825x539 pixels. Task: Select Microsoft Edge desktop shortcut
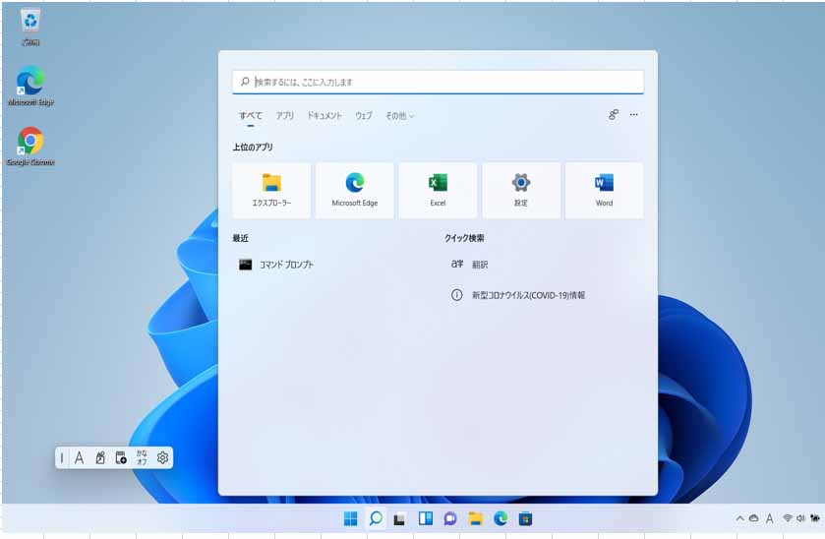point(30,86)
